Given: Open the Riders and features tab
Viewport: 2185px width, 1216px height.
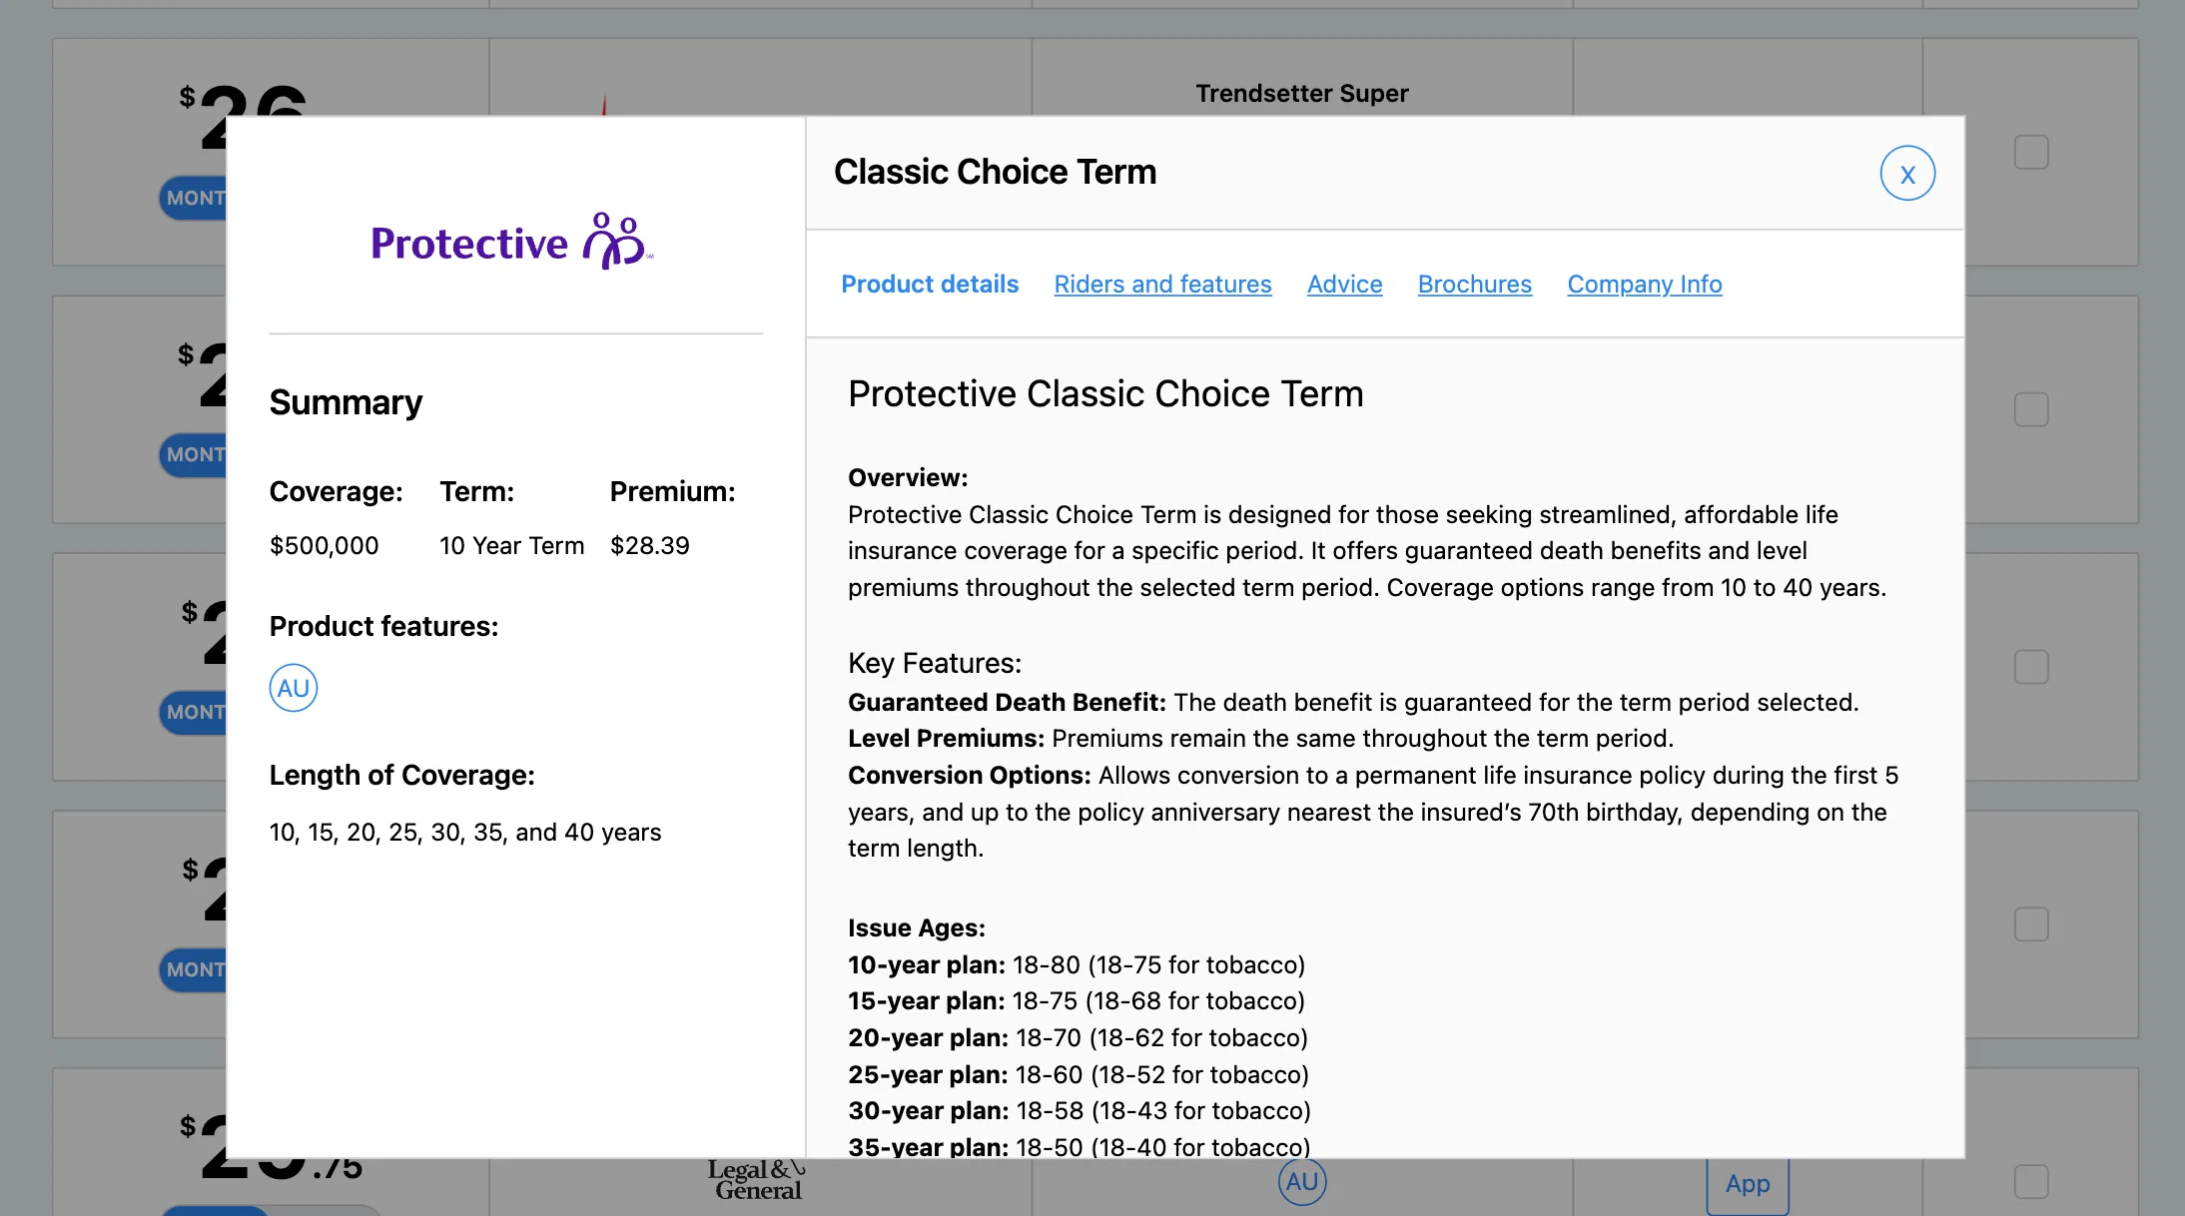Looking at the screenshot, I should tap(1162, 284).
